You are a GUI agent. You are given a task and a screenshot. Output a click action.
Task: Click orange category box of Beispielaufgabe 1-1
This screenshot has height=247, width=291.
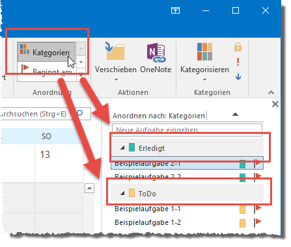(x=242, y=210)
